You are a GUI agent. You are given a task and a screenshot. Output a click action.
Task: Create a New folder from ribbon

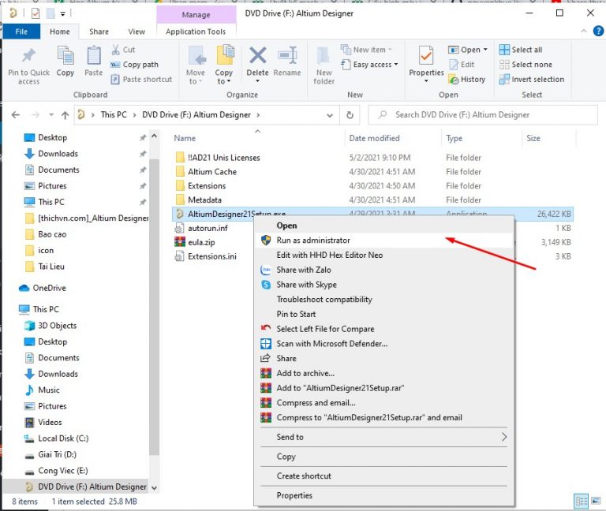[x=324, y=63]
